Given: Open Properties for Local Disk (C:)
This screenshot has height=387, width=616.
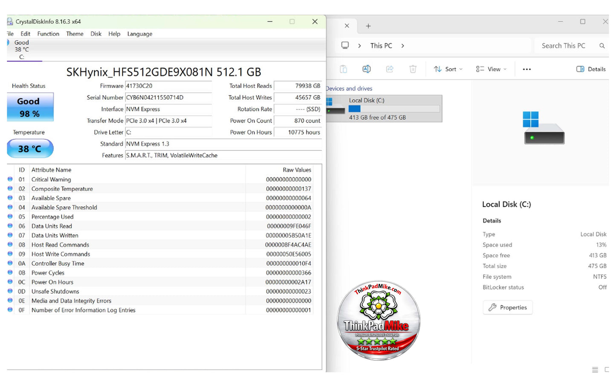Looking at the screenshot, I should point(508,307).
